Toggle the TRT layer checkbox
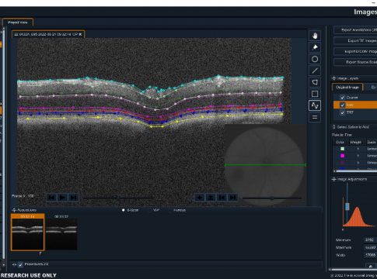The image size is (377, 279). [x=343, y=112]
